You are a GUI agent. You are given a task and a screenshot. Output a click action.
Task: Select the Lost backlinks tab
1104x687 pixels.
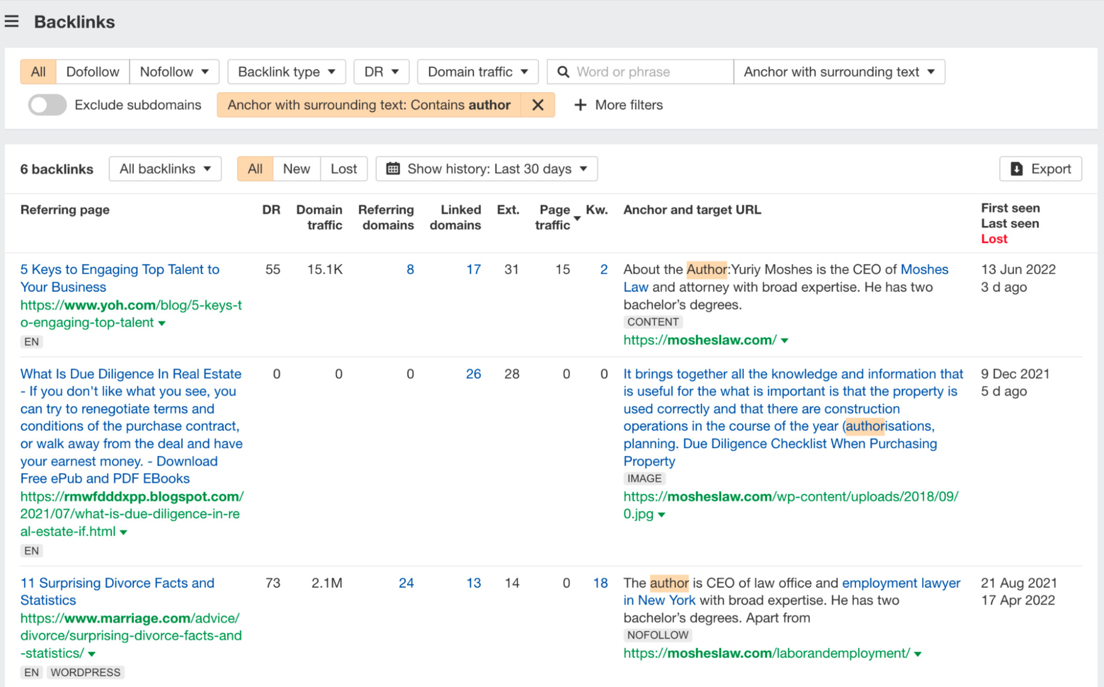[342, 168]
